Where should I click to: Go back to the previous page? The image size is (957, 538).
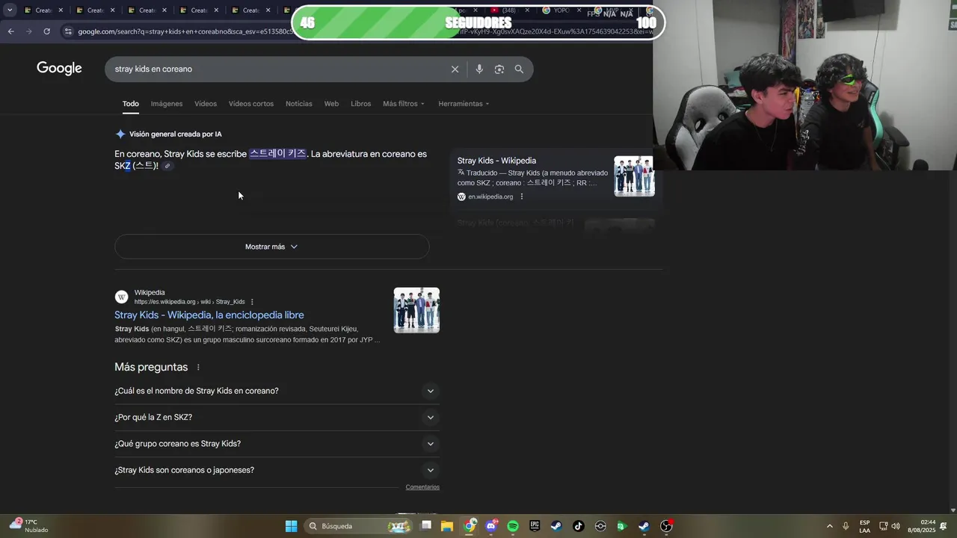tap(10, 31)
